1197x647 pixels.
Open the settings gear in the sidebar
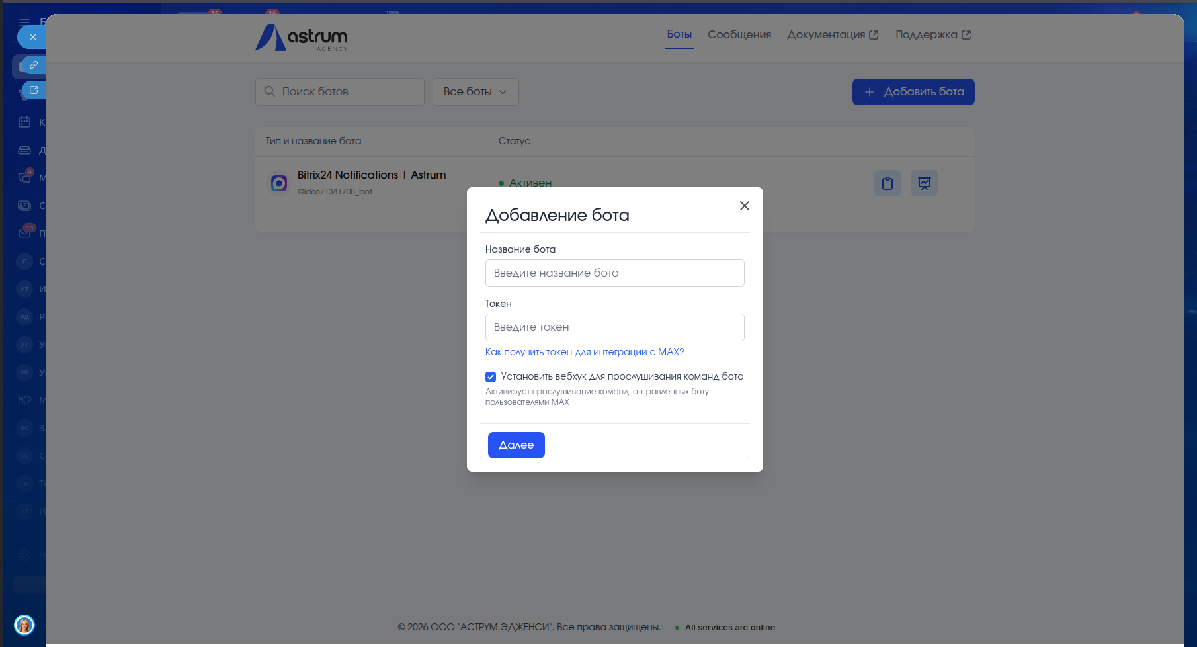(x=24, y=555)
